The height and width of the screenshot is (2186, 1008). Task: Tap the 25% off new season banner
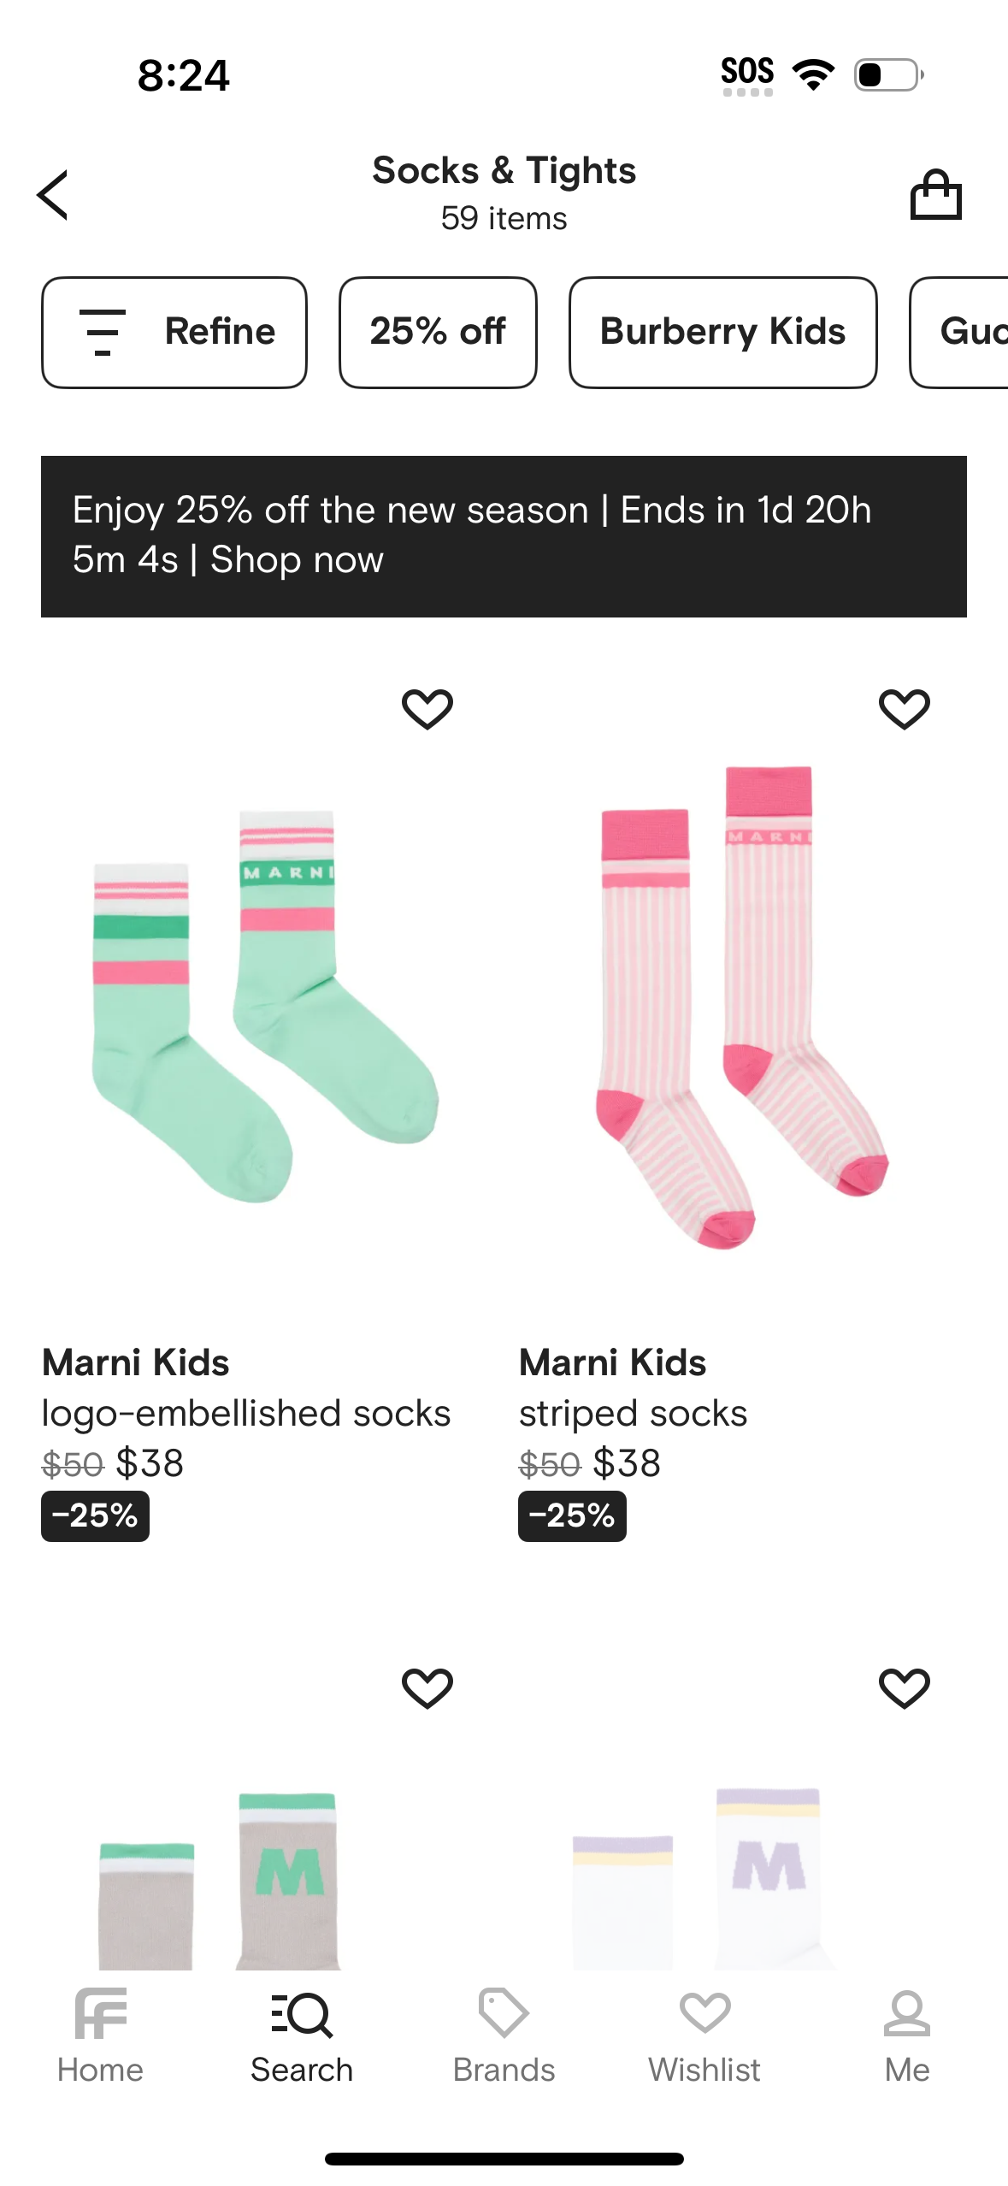(x=504, y=536)
